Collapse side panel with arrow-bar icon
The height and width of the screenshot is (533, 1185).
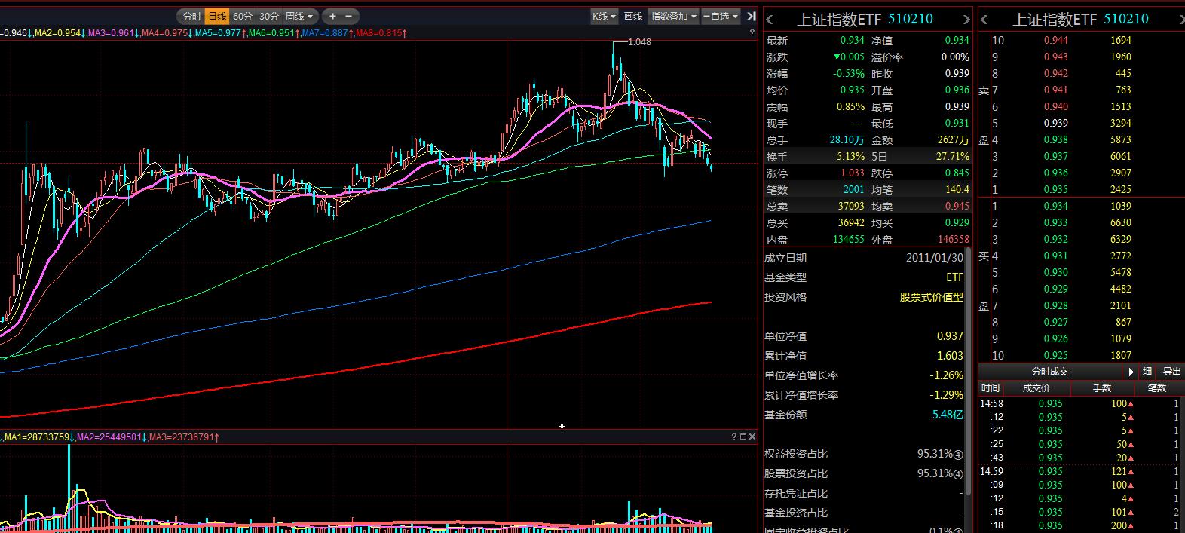pos(751,16)
